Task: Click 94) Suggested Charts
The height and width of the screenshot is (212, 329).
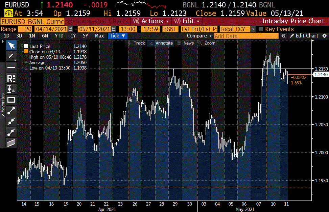Action: 98,21
